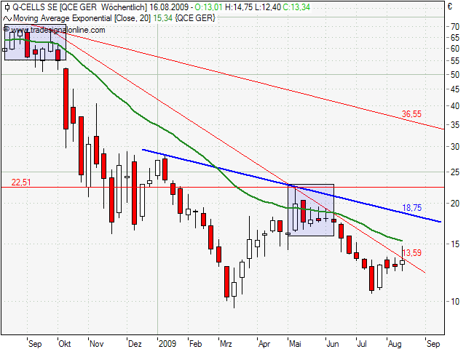Click the moving average value 15,34
Viewport: 466px width, 349px height.
(163, 17)
